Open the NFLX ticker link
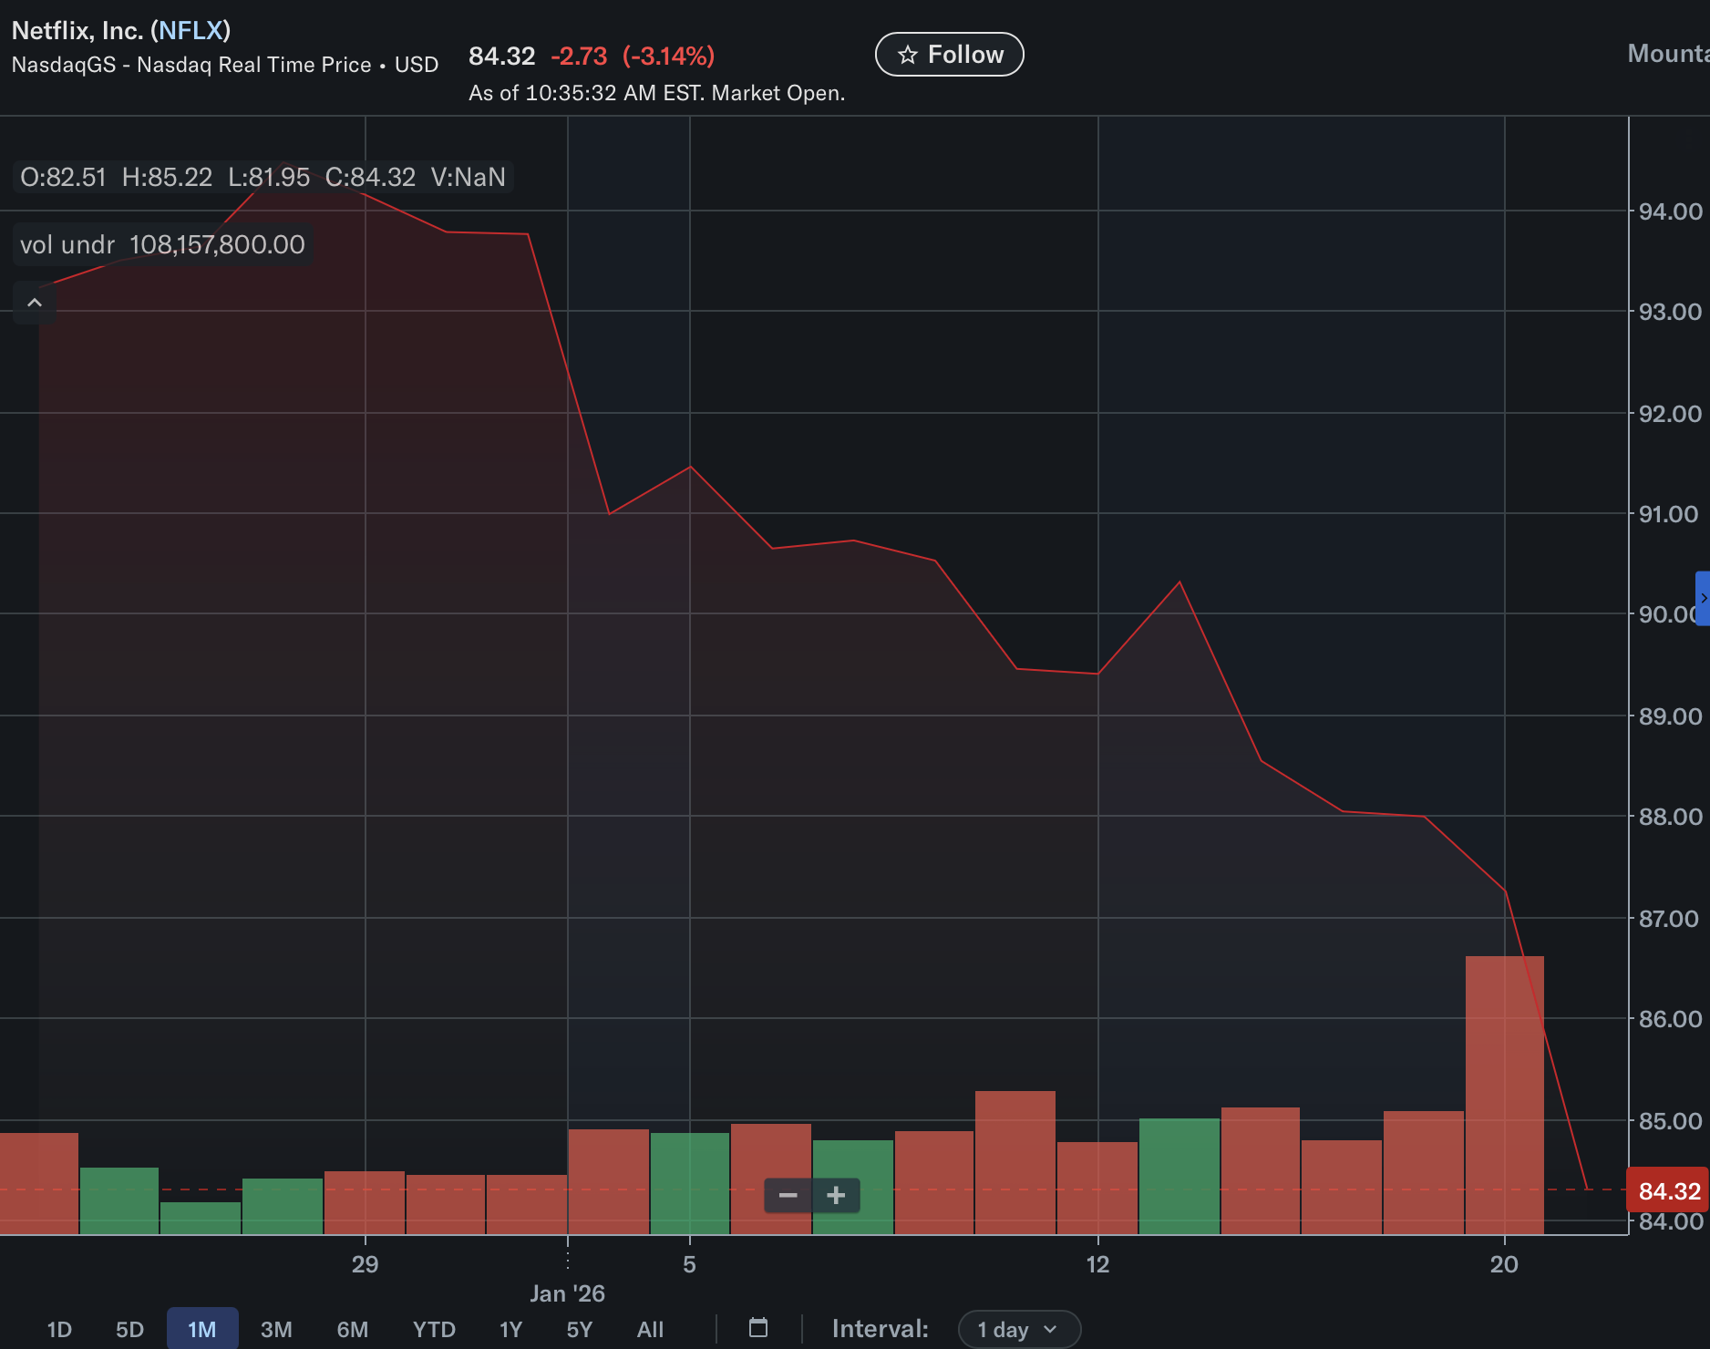Viewport: 1710px width, 1349px height. [x=191, y=30]
